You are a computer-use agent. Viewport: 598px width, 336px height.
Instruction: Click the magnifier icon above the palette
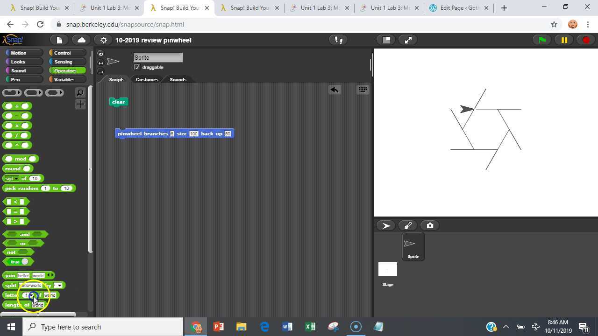click(x=80, y=92)
